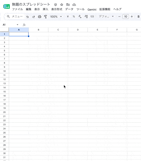Image resolution: width=141 pixels, height=161 pixels.
Task: Apply yen currency format
Action: [x=68, y=17]
